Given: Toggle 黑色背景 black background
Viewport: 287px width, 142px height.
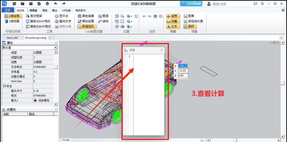Looking at the screenshot, I should 86,16.
